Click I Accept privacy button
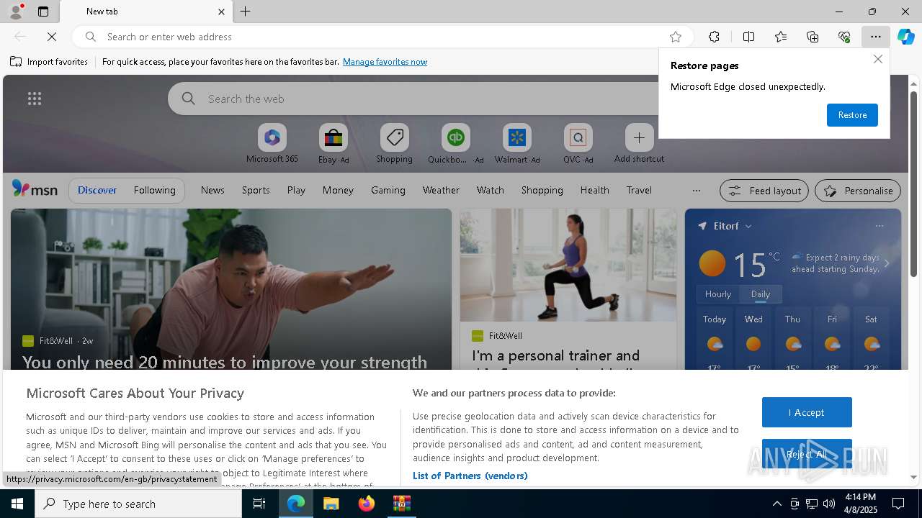Image resolution: width=922 pixels, height=518 pixels. click(807, 412)
